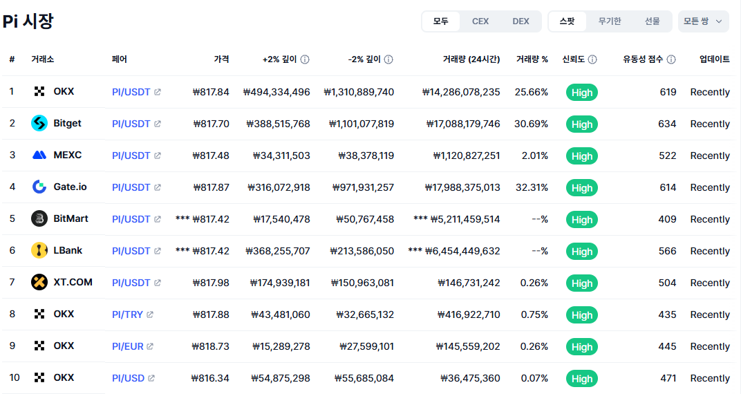Click the Gate.io exchange logo

[39, 187]
